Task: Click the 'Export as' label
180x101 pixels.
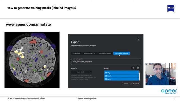Action: (x=74, y=69)
